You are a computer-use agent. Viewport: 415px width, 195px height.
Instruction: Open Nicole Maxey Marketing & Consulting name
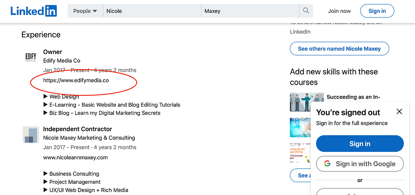[89, 138]
